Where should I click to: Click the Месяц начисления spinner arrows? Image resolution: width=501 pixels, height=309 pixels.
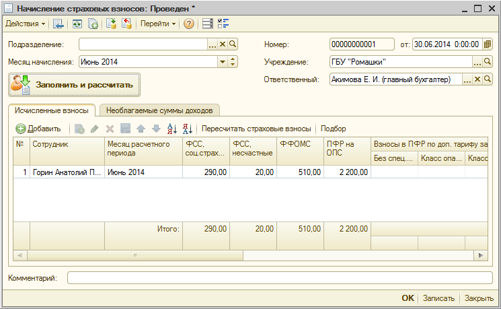[233, 62]
